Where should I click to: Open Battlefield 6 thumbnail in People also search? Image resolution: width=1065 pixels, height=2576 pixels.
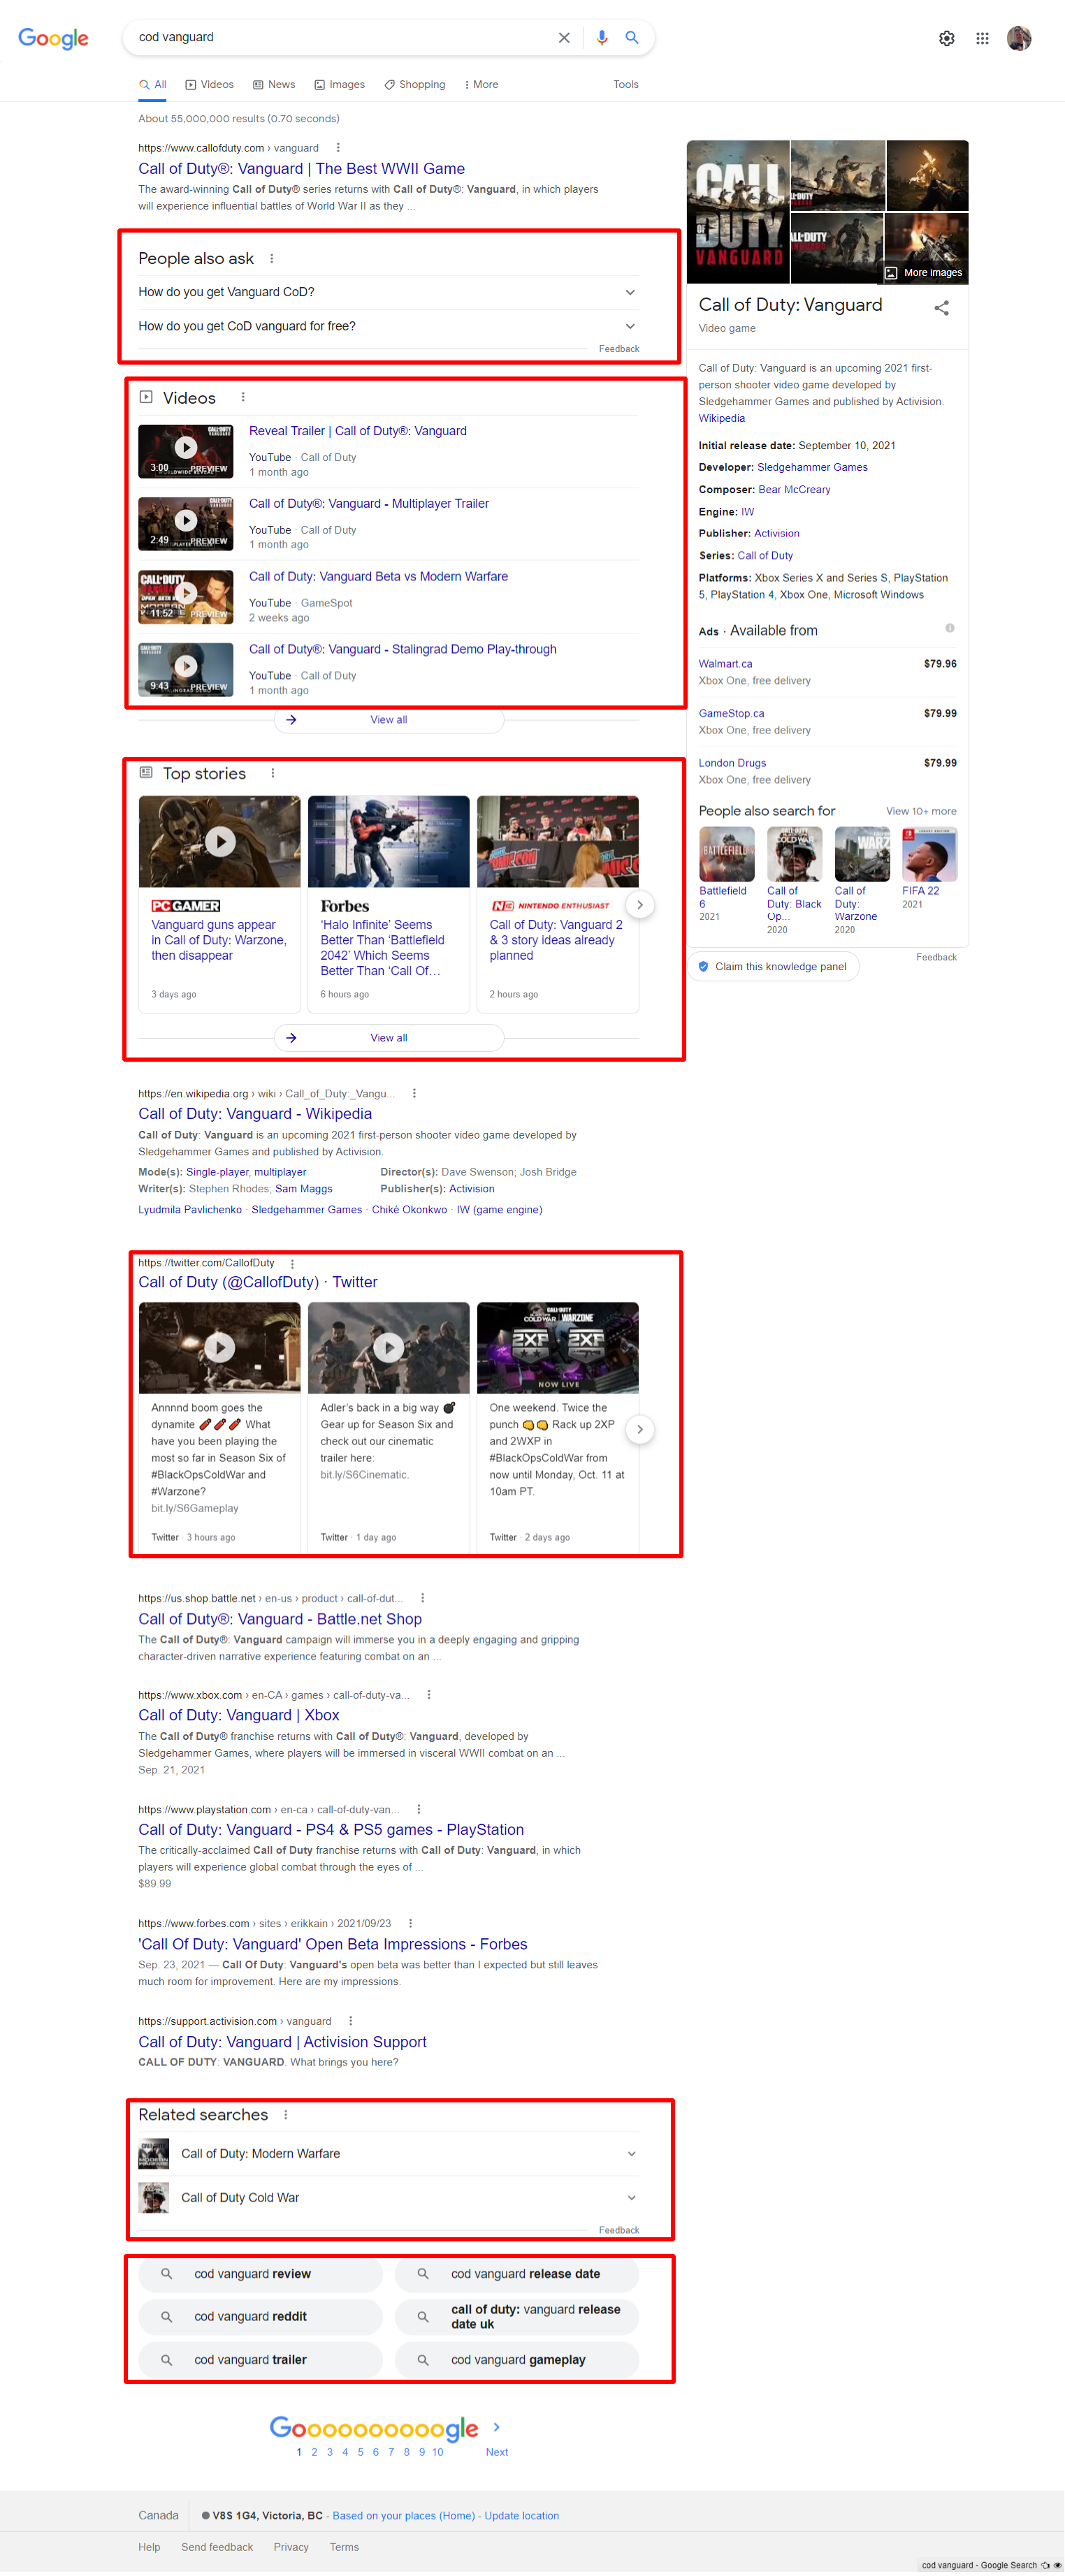(727, 854)
